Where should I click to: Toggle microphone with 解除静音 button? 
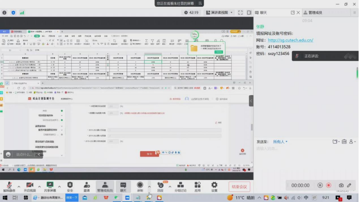click(9, 185)
